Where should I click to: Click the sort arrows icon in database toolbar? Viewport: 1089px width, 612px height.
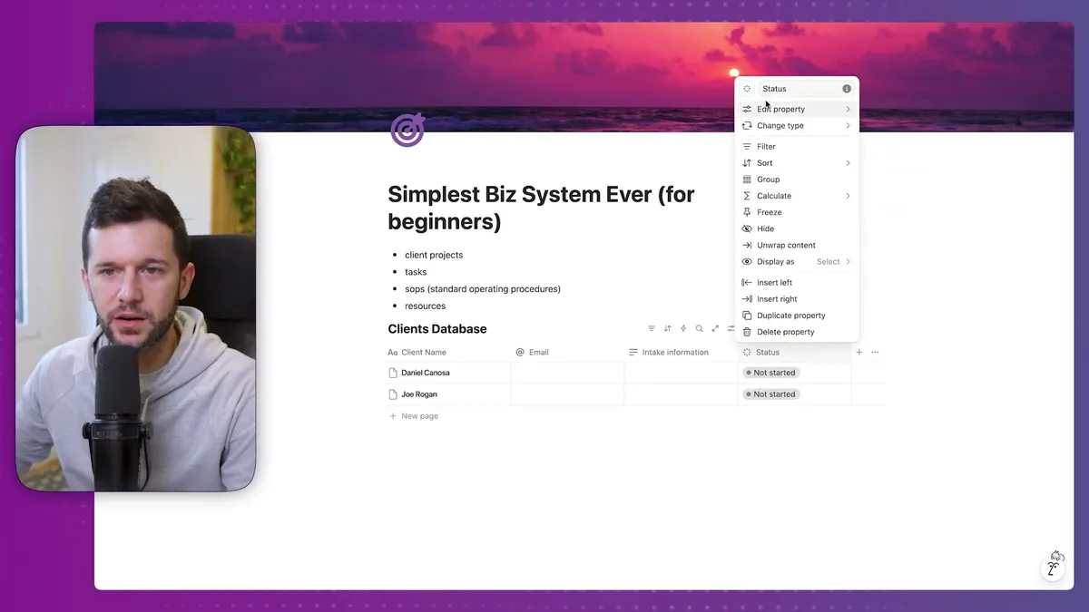tap(667, 329)
